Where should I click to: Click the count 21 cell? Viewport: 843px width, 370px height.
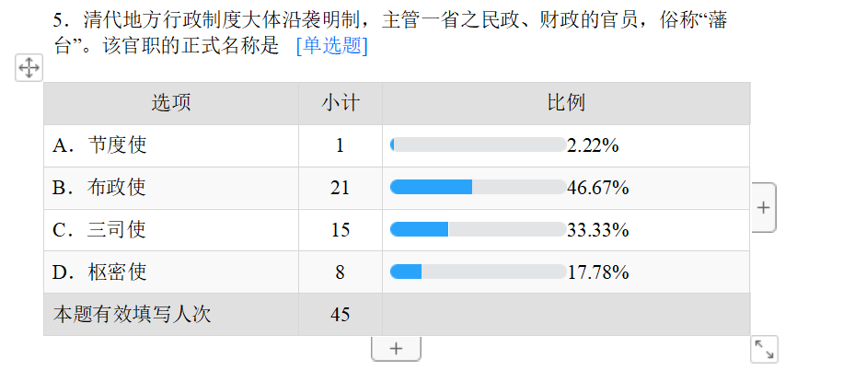(x=341, y=188)
